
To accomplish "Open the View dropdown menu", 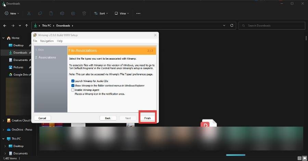I will point(121,14).
